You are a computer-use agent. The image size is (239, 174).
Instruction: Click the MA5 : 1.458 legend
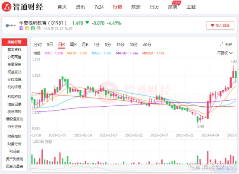[54, 53]
